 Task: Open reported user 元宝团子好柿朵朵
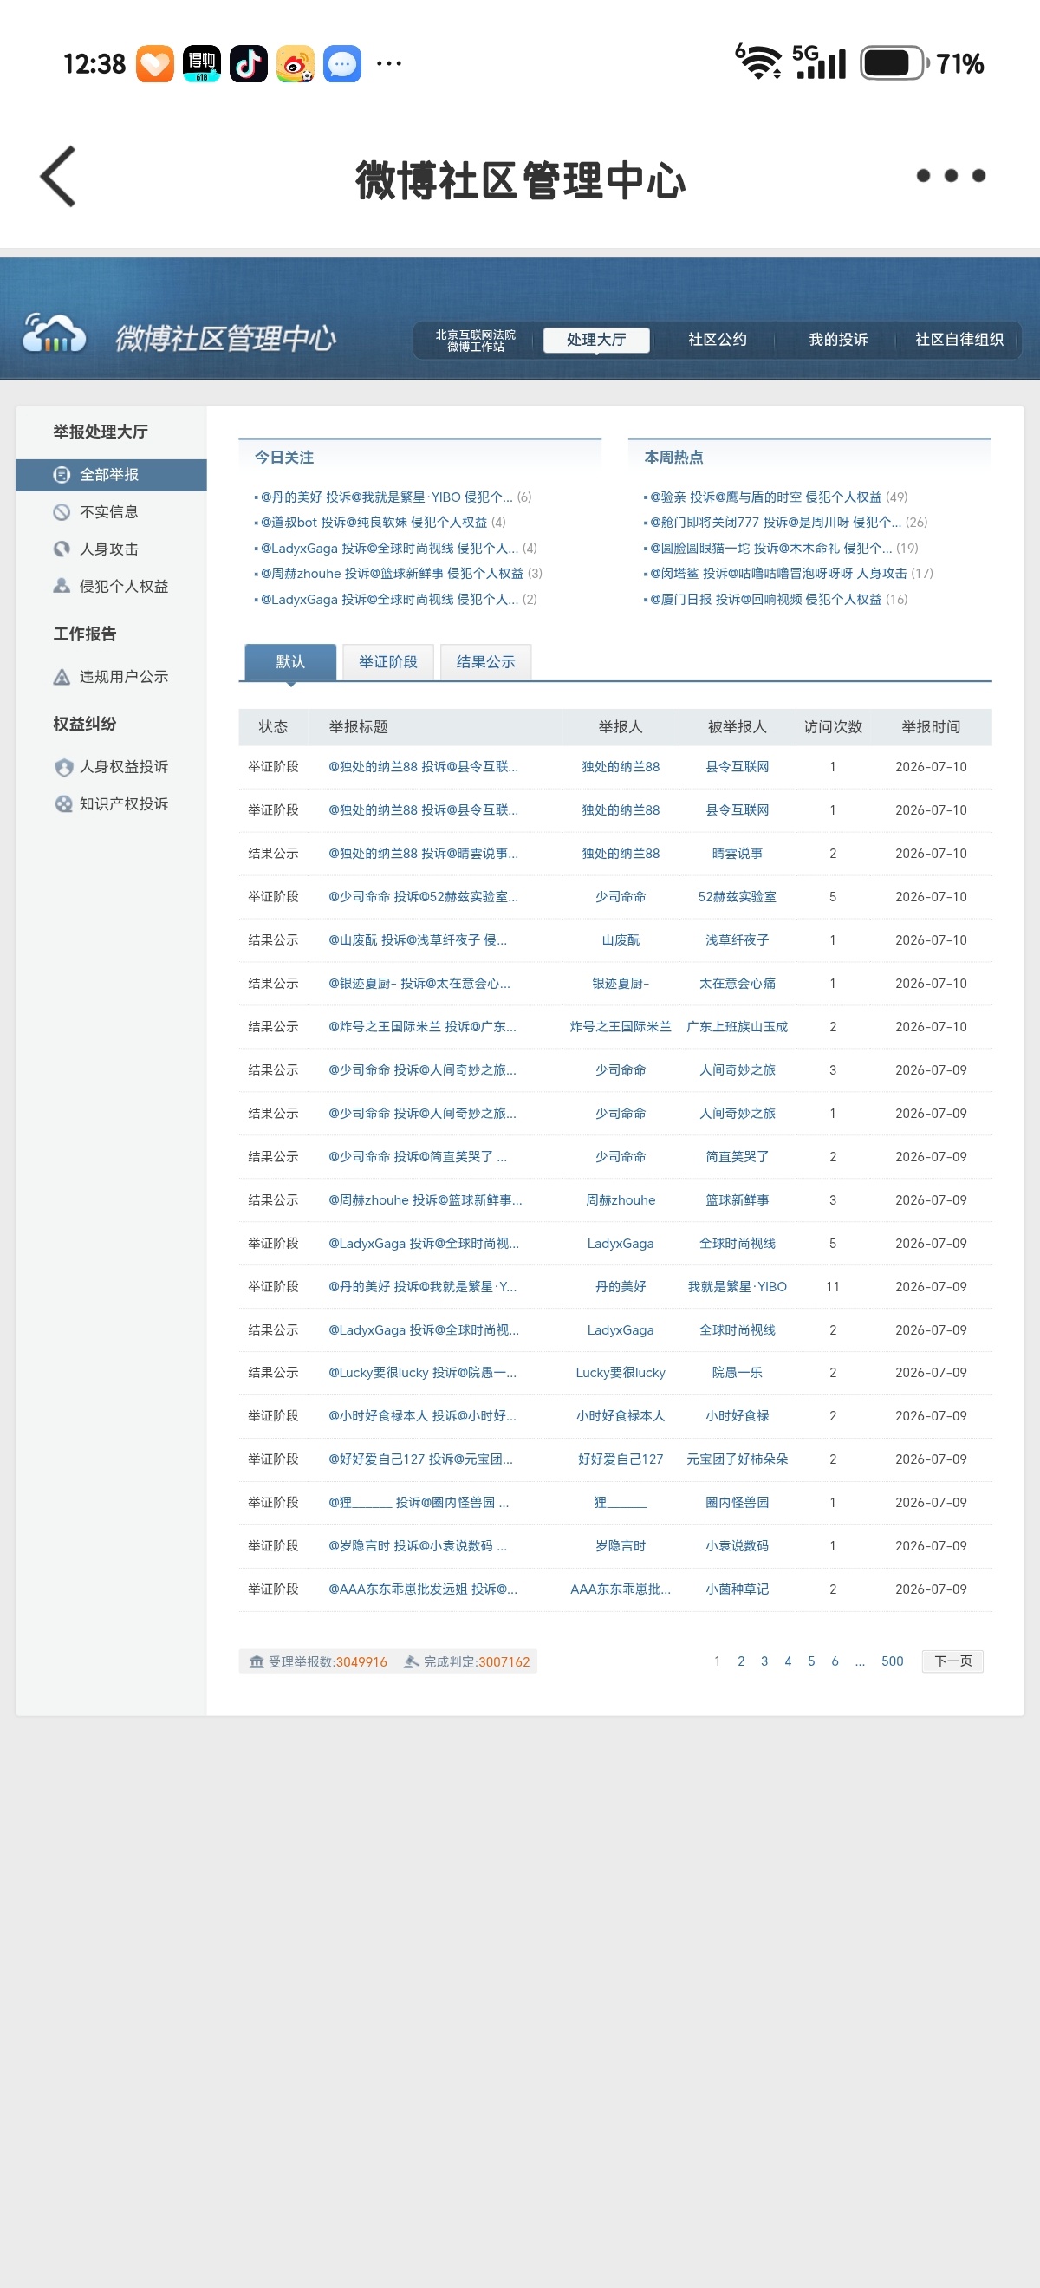(x=738, y=1459)
